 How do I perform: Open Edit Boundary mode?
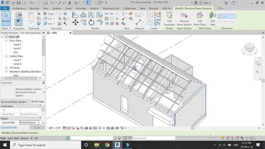tap(169, 19)
